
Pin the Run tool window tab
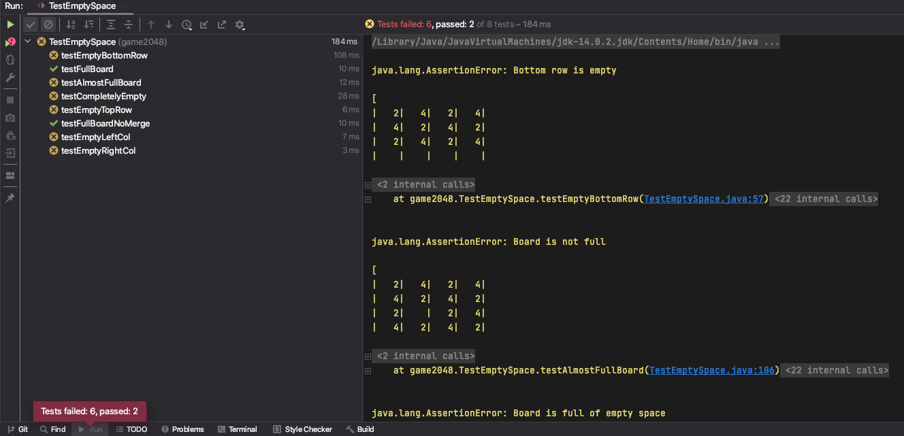(x=10, y=197)
